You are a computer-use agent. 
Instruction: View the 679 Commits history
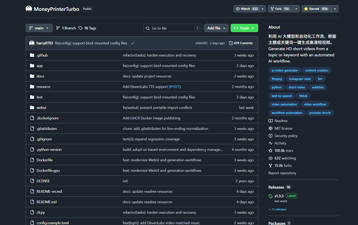(x=241, y=43)
